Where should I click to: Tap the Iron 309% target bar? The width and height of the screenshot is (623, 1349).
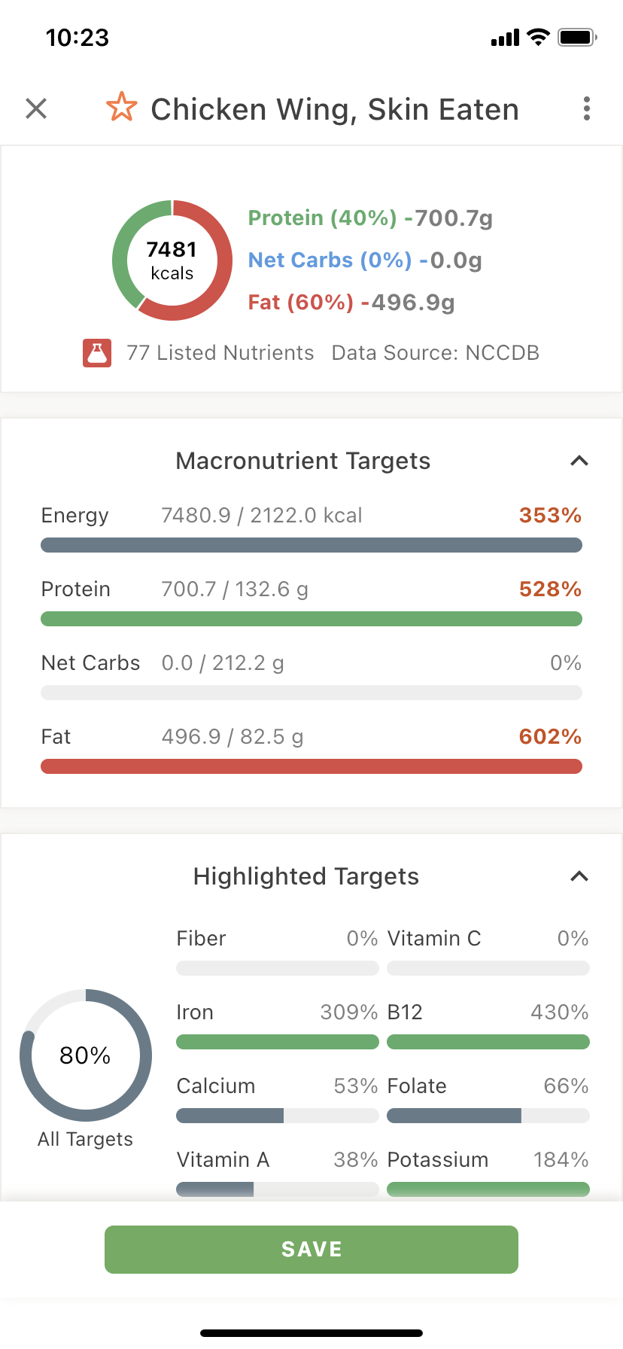[278, 1042]
